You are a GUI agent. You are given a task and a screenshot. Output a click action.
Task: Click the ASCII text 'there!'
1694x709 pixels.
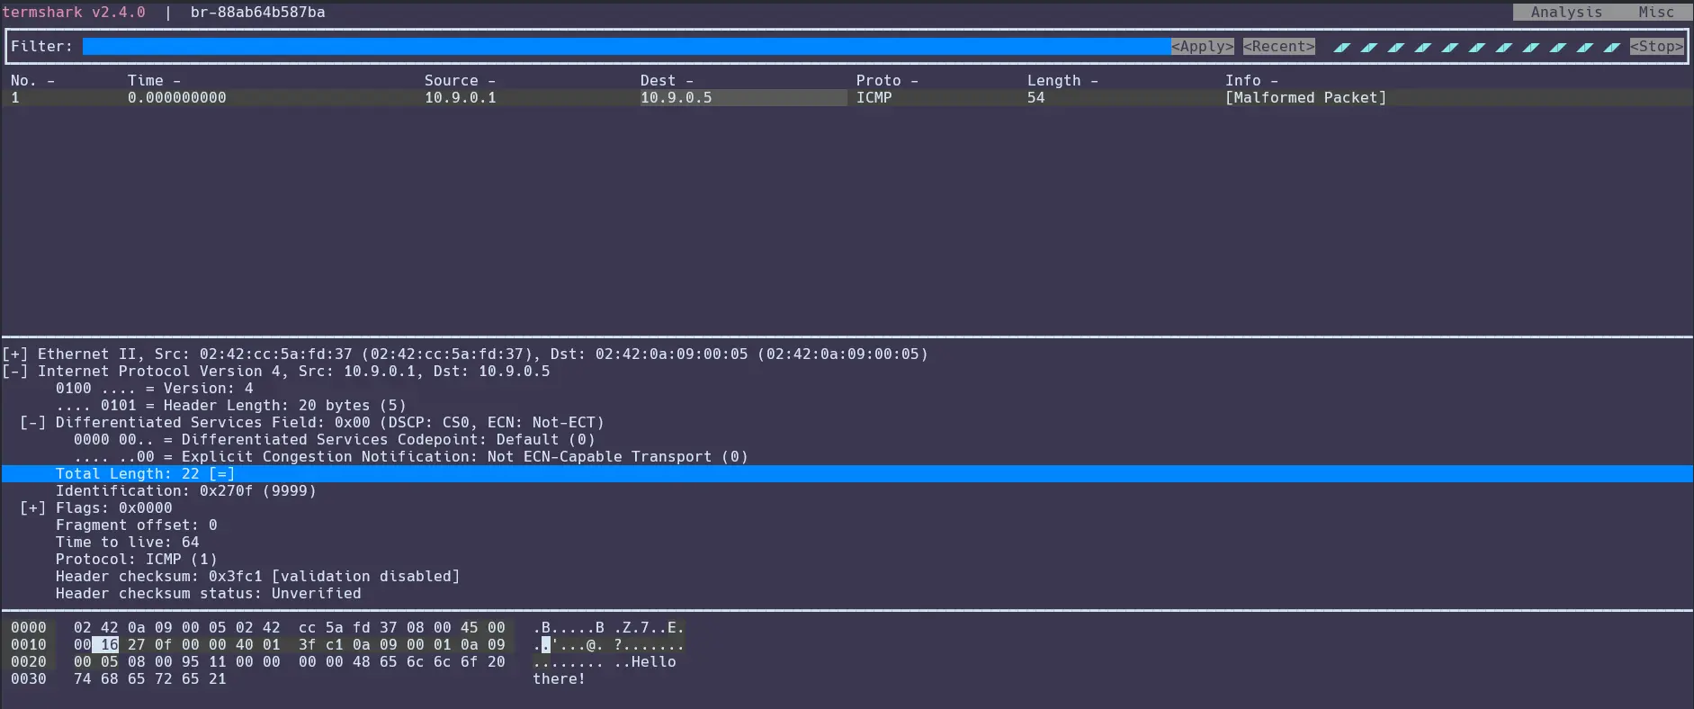tap(559, 679)
